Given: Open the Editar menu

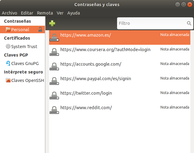Looking at the screenshot, I should point(27,13).
